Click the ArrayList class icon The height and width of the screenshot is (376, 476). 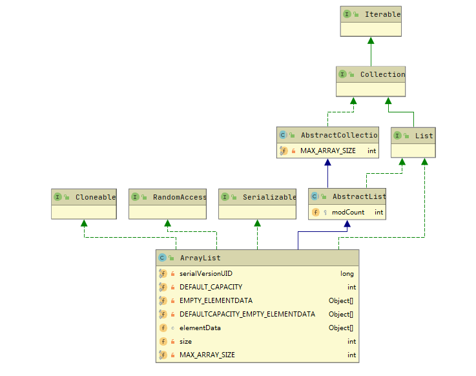(162, 257)
